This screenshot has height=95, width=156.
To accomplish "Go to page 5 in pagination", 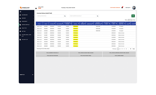I will coord(126,49).
